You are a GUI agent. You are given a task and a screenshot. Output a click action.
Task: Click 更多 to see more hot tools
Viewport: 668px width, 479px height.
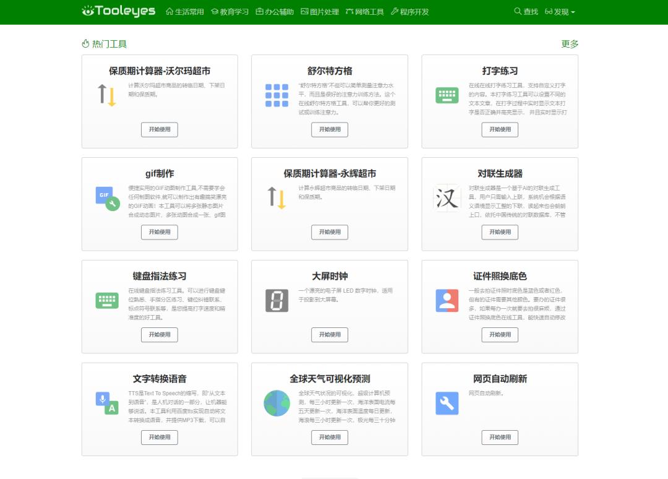[568, 44]
